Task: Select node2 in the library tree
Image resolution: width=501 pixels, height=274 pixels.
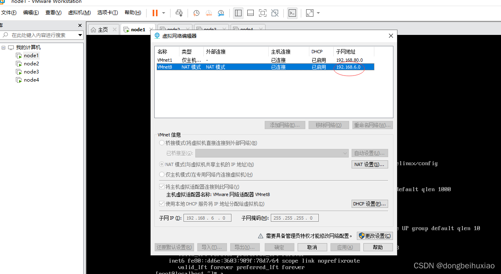Action: click(x=31, y=64)
